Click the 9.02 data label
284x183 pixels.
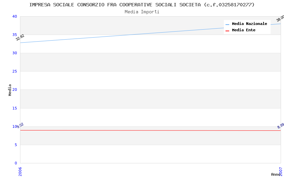point(20,125)
